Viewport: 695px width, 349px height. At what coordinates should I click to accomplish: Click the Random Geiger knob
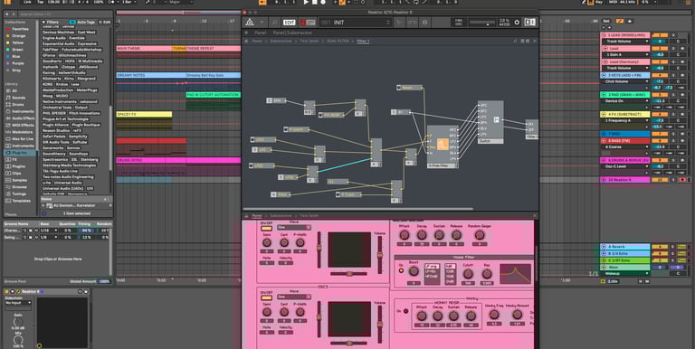[479, 235]
